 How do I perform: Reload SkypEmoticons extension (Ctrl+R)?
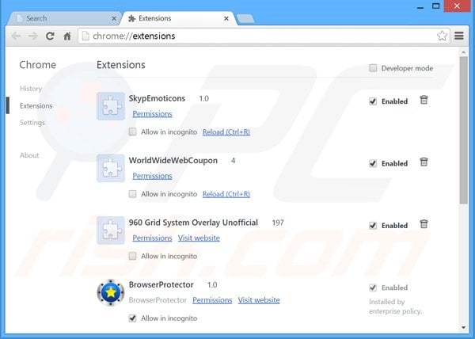pos(226,131)
